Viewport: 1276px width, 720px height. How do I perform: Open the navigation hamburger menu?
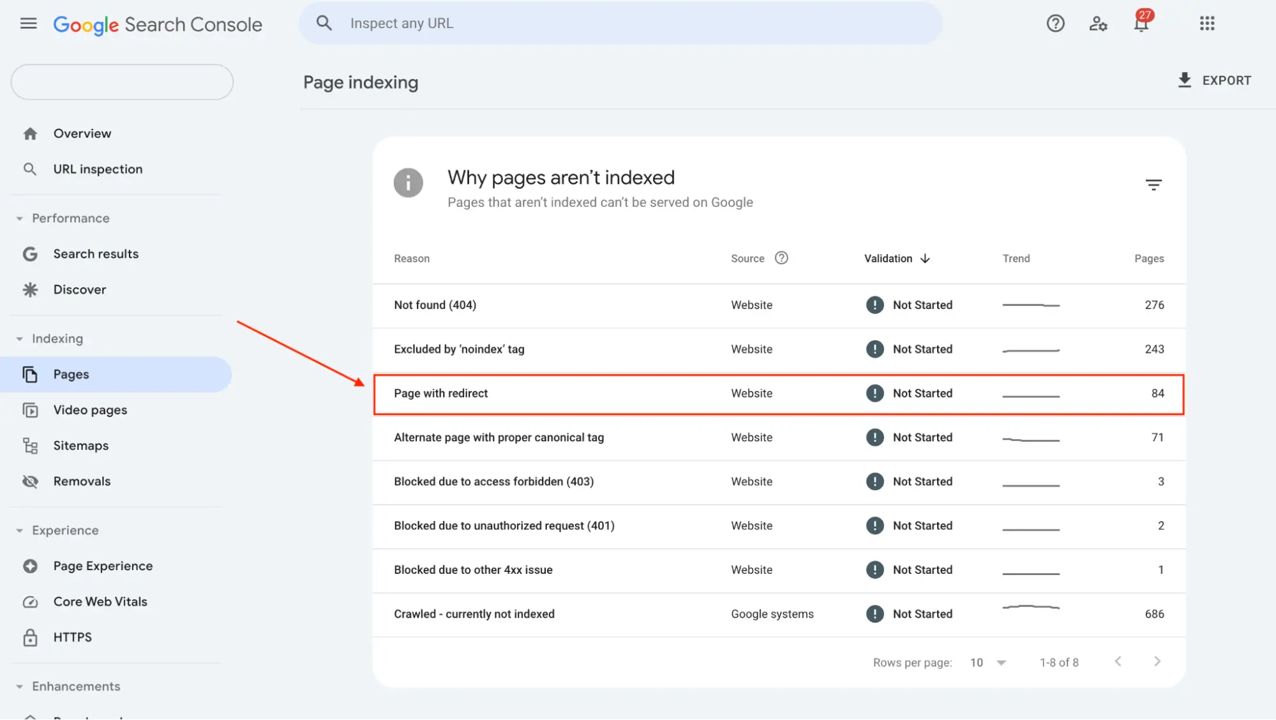(x=28, y=23)
